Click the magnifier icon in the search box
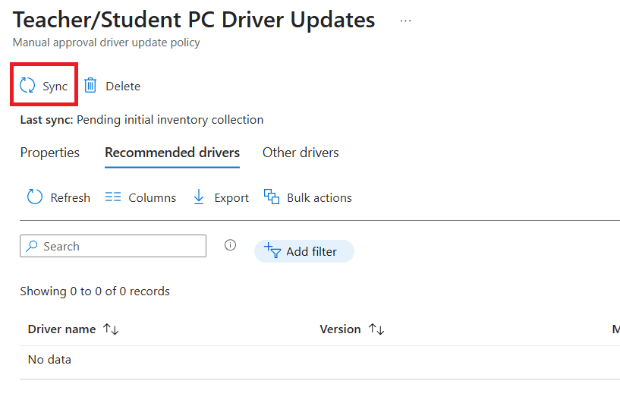Viewport: 620px width, 400px height. pyautogui.click(x=32, y=246)
